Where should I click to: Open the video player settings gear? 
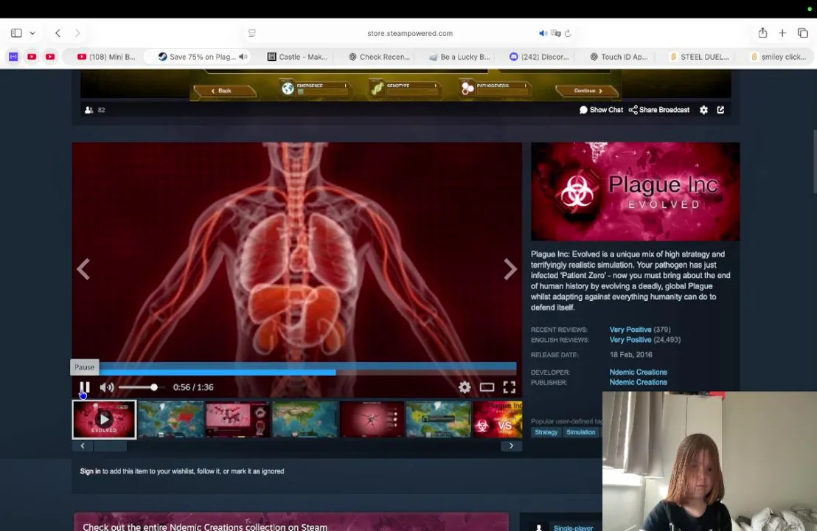(465, 387)
